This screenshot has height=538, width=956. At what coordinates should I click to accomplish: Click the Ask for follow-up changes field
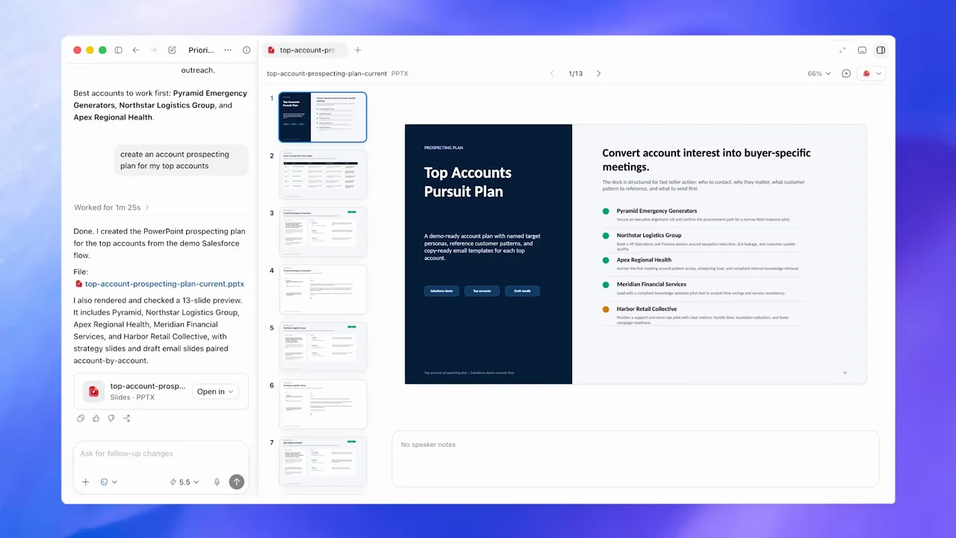[161, 454]
